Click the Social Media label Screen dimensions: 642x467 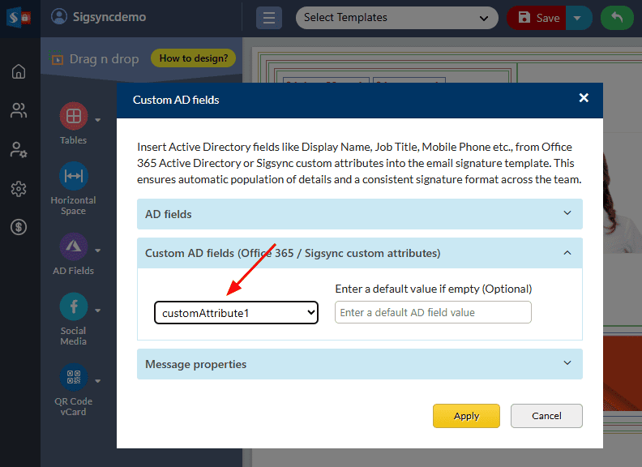coord(73,336)
